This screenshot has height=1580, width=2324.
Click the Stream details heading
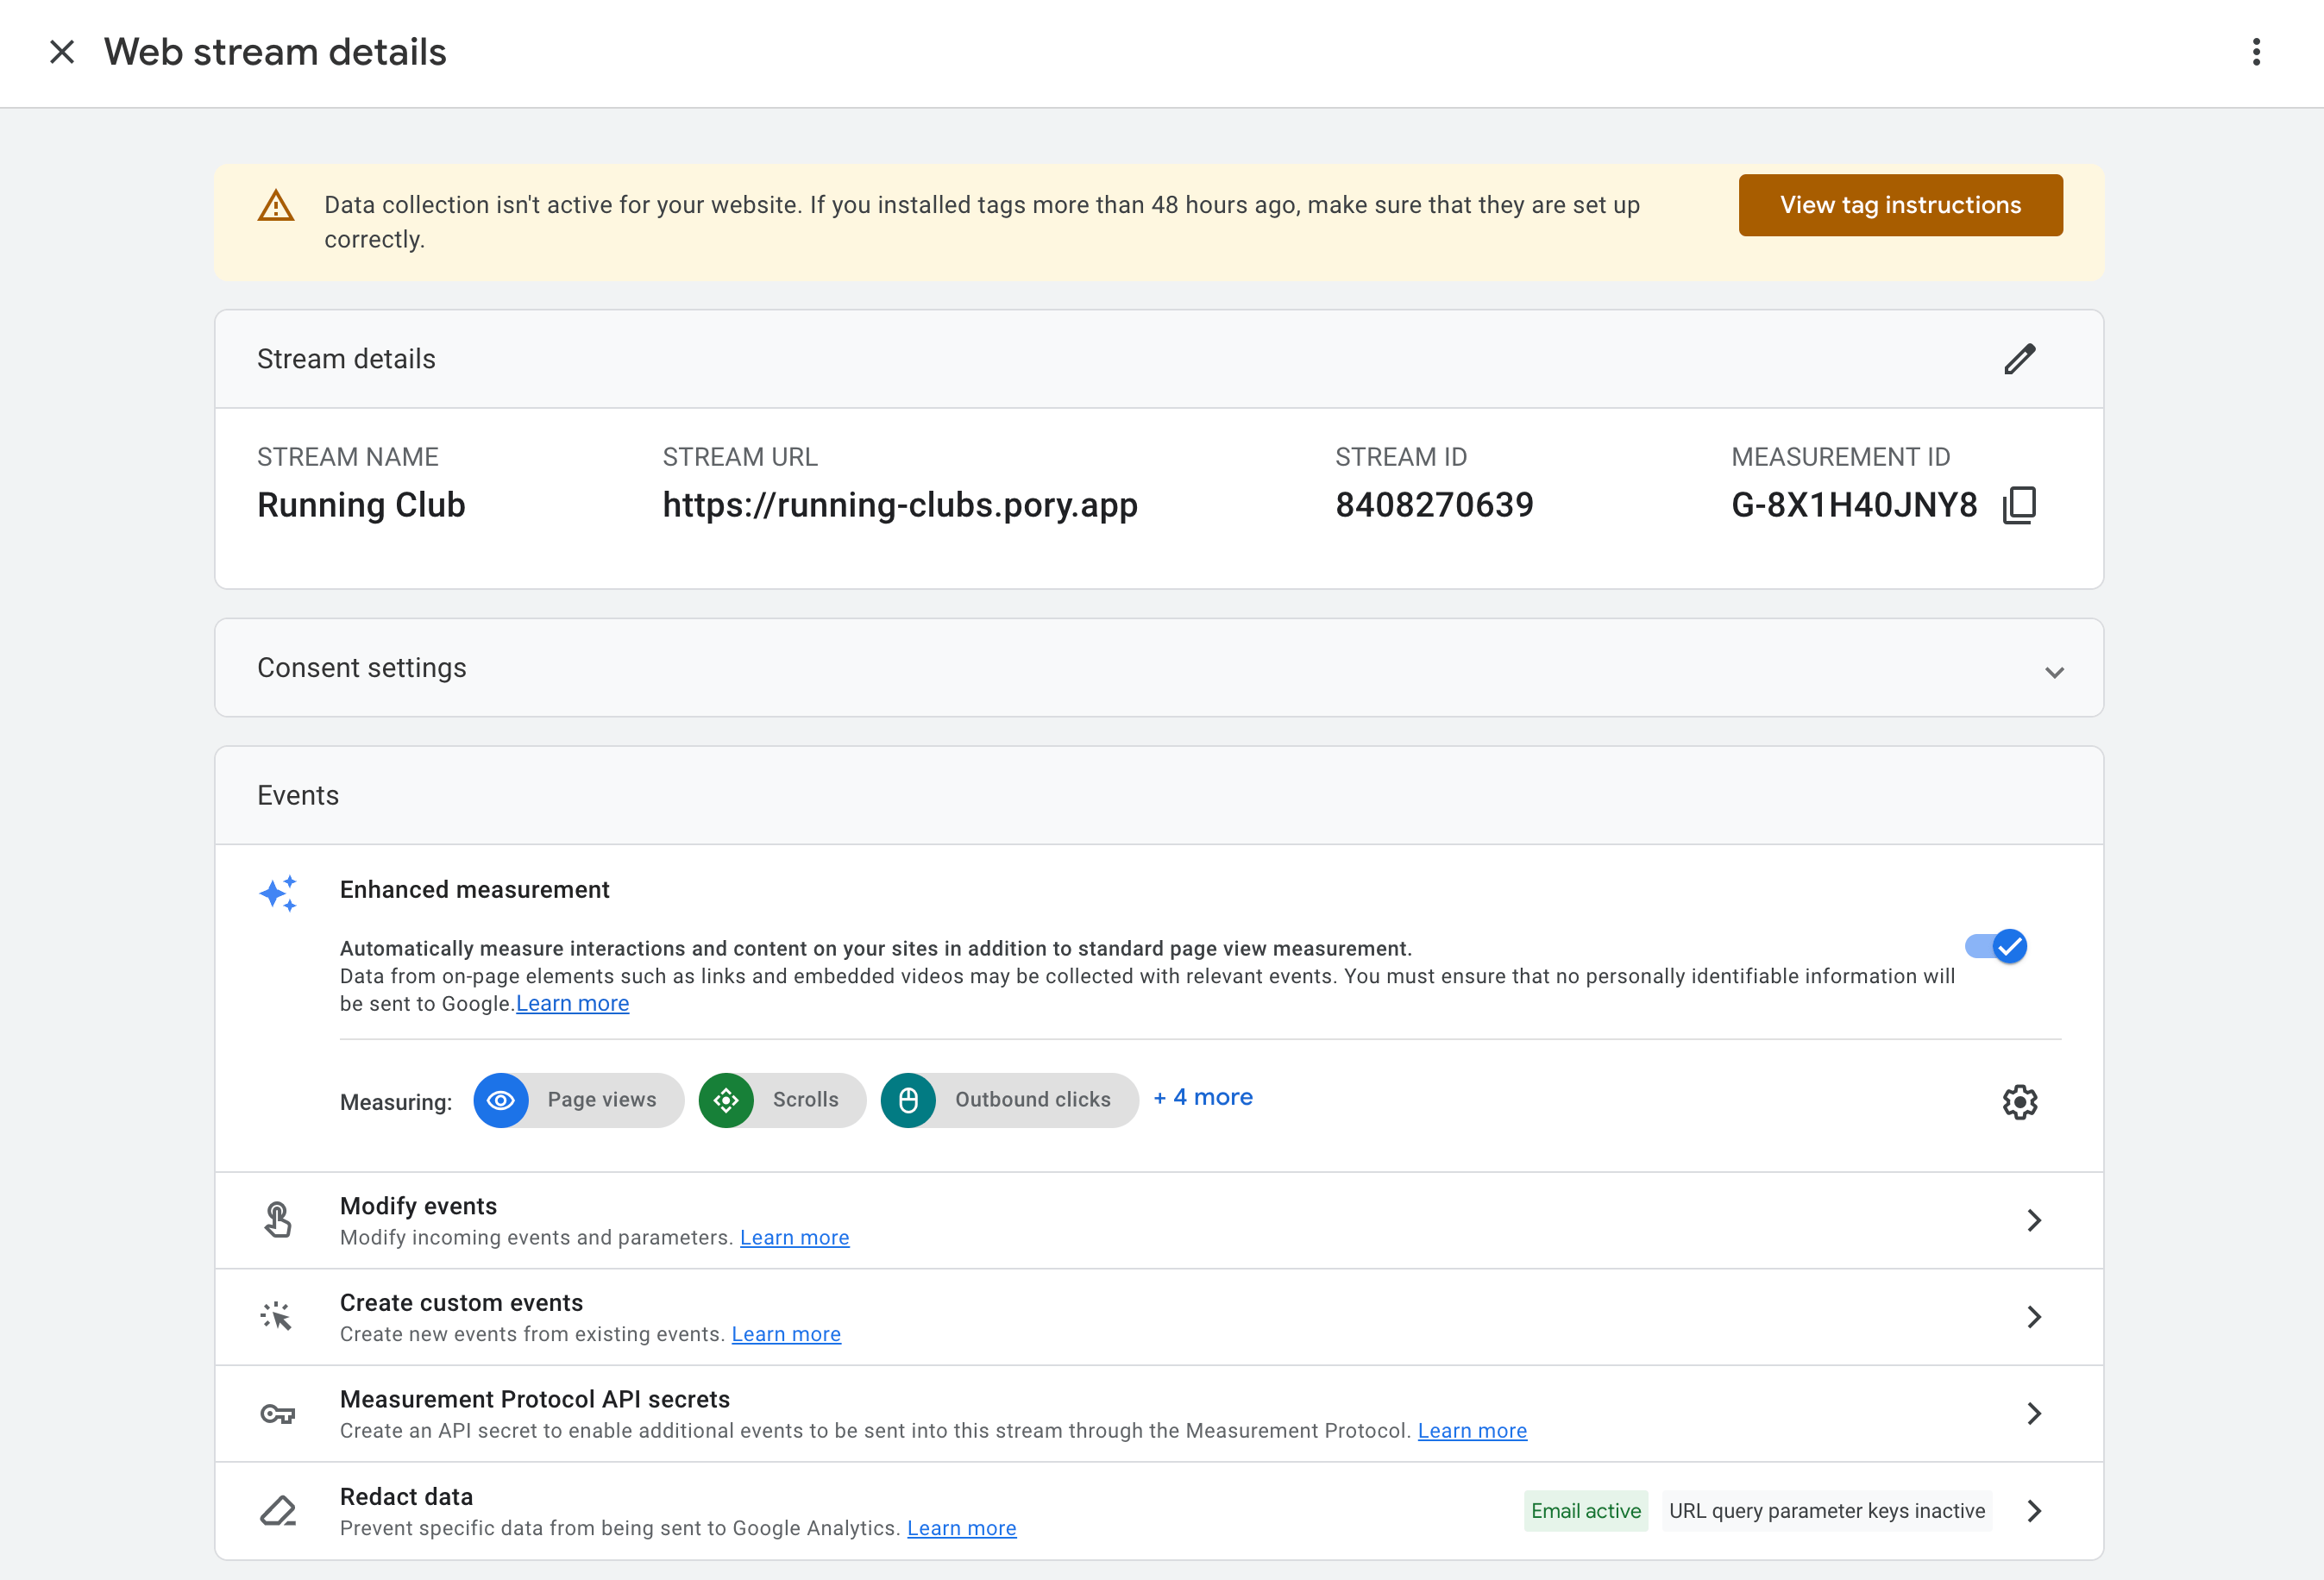pos(346,359)
